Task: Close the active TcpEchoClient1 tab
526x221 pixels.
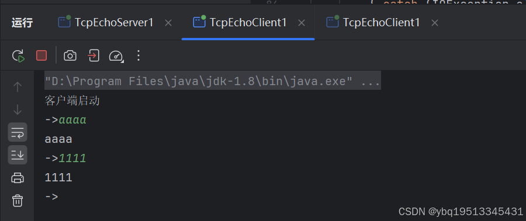Action: tap(302, 23)
